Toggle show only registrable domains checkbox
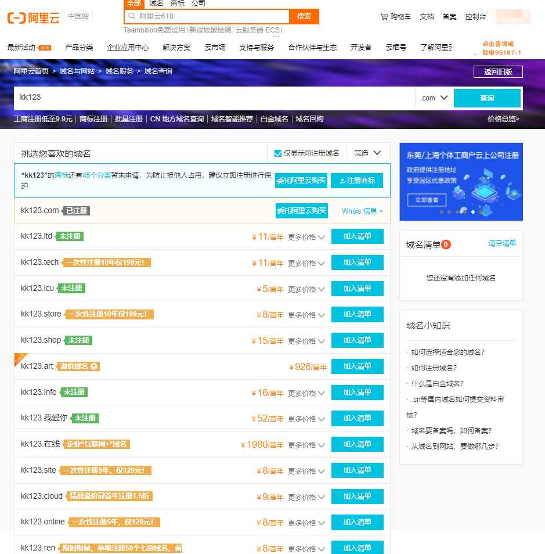Image resolution: width=545 pixels, height=554 pixels. [277, 153]
